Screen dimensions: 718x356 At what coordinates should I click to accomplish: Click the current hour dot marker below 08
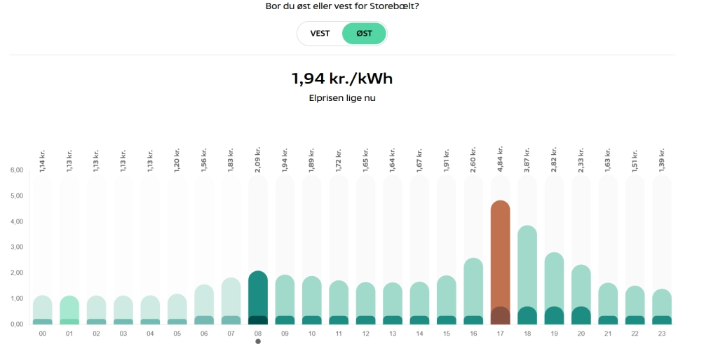pos(258,341)
